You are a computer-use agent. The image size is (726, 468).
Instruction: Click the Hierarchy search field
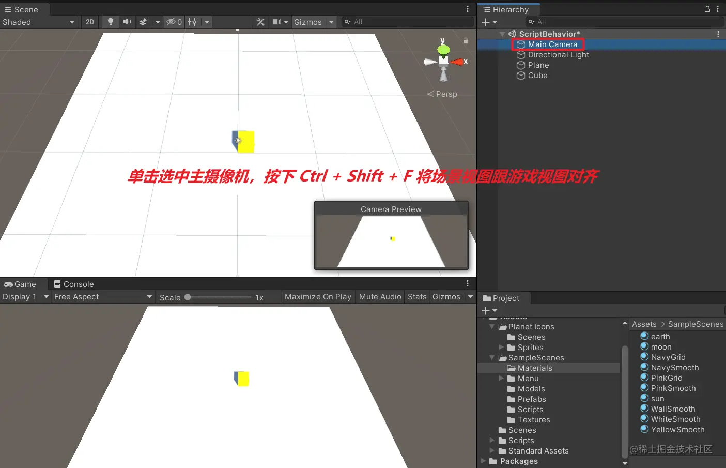click(625, 22)
